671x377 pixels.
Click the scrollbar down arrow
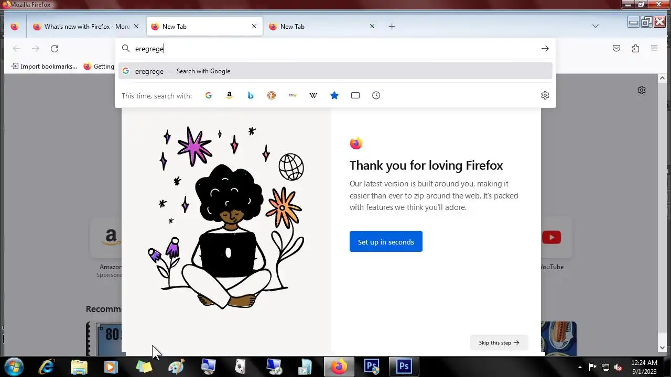tap(662, 347)
